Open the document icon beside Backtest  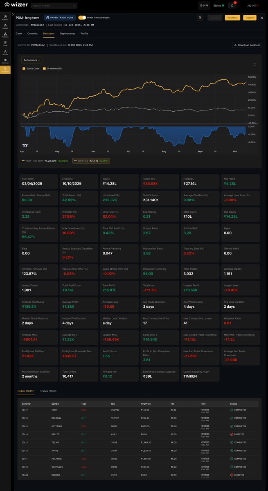(x=200, y=18)
